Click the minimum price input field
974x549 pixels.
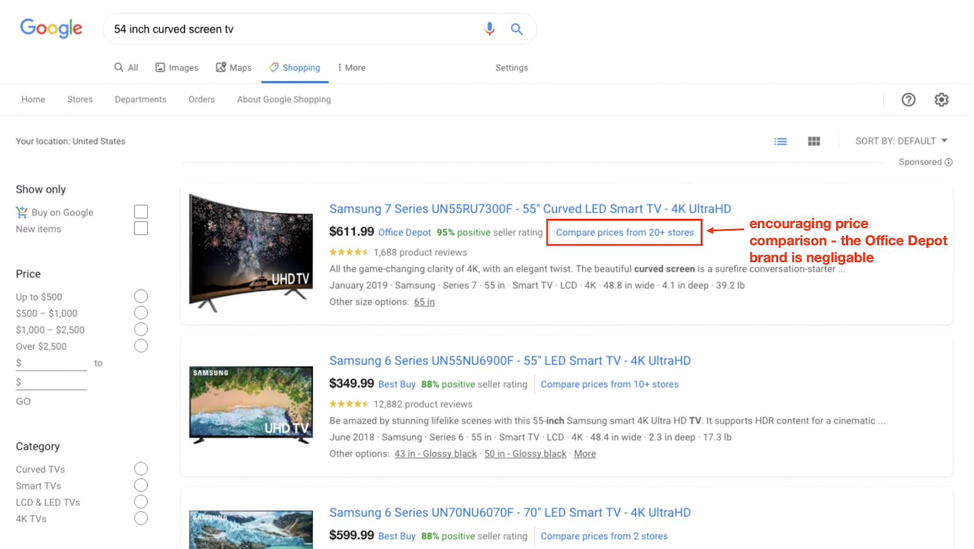pyautogui.click(x=52, y=363)
